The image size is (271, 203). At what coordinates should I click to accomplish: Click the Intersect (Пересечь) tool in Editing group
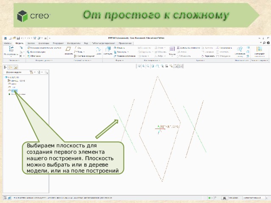click(208, 56)
